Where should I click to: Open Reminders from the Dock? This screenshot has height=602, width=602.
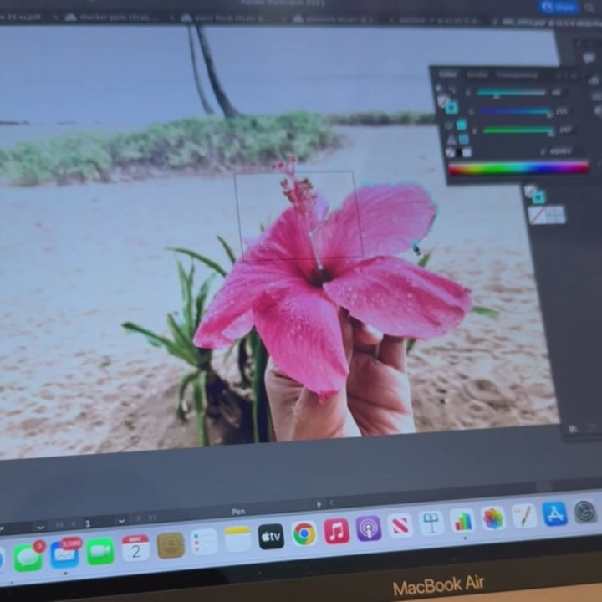pyautogui.click(x=204, y=542)
